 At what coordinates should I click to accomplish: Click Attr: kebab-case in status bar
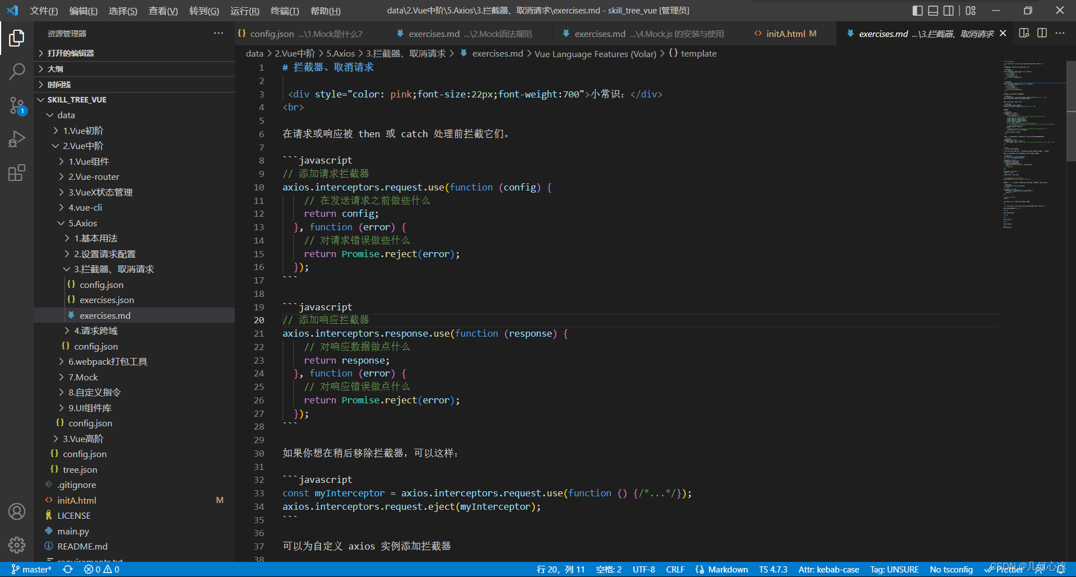tap(828, 569)
